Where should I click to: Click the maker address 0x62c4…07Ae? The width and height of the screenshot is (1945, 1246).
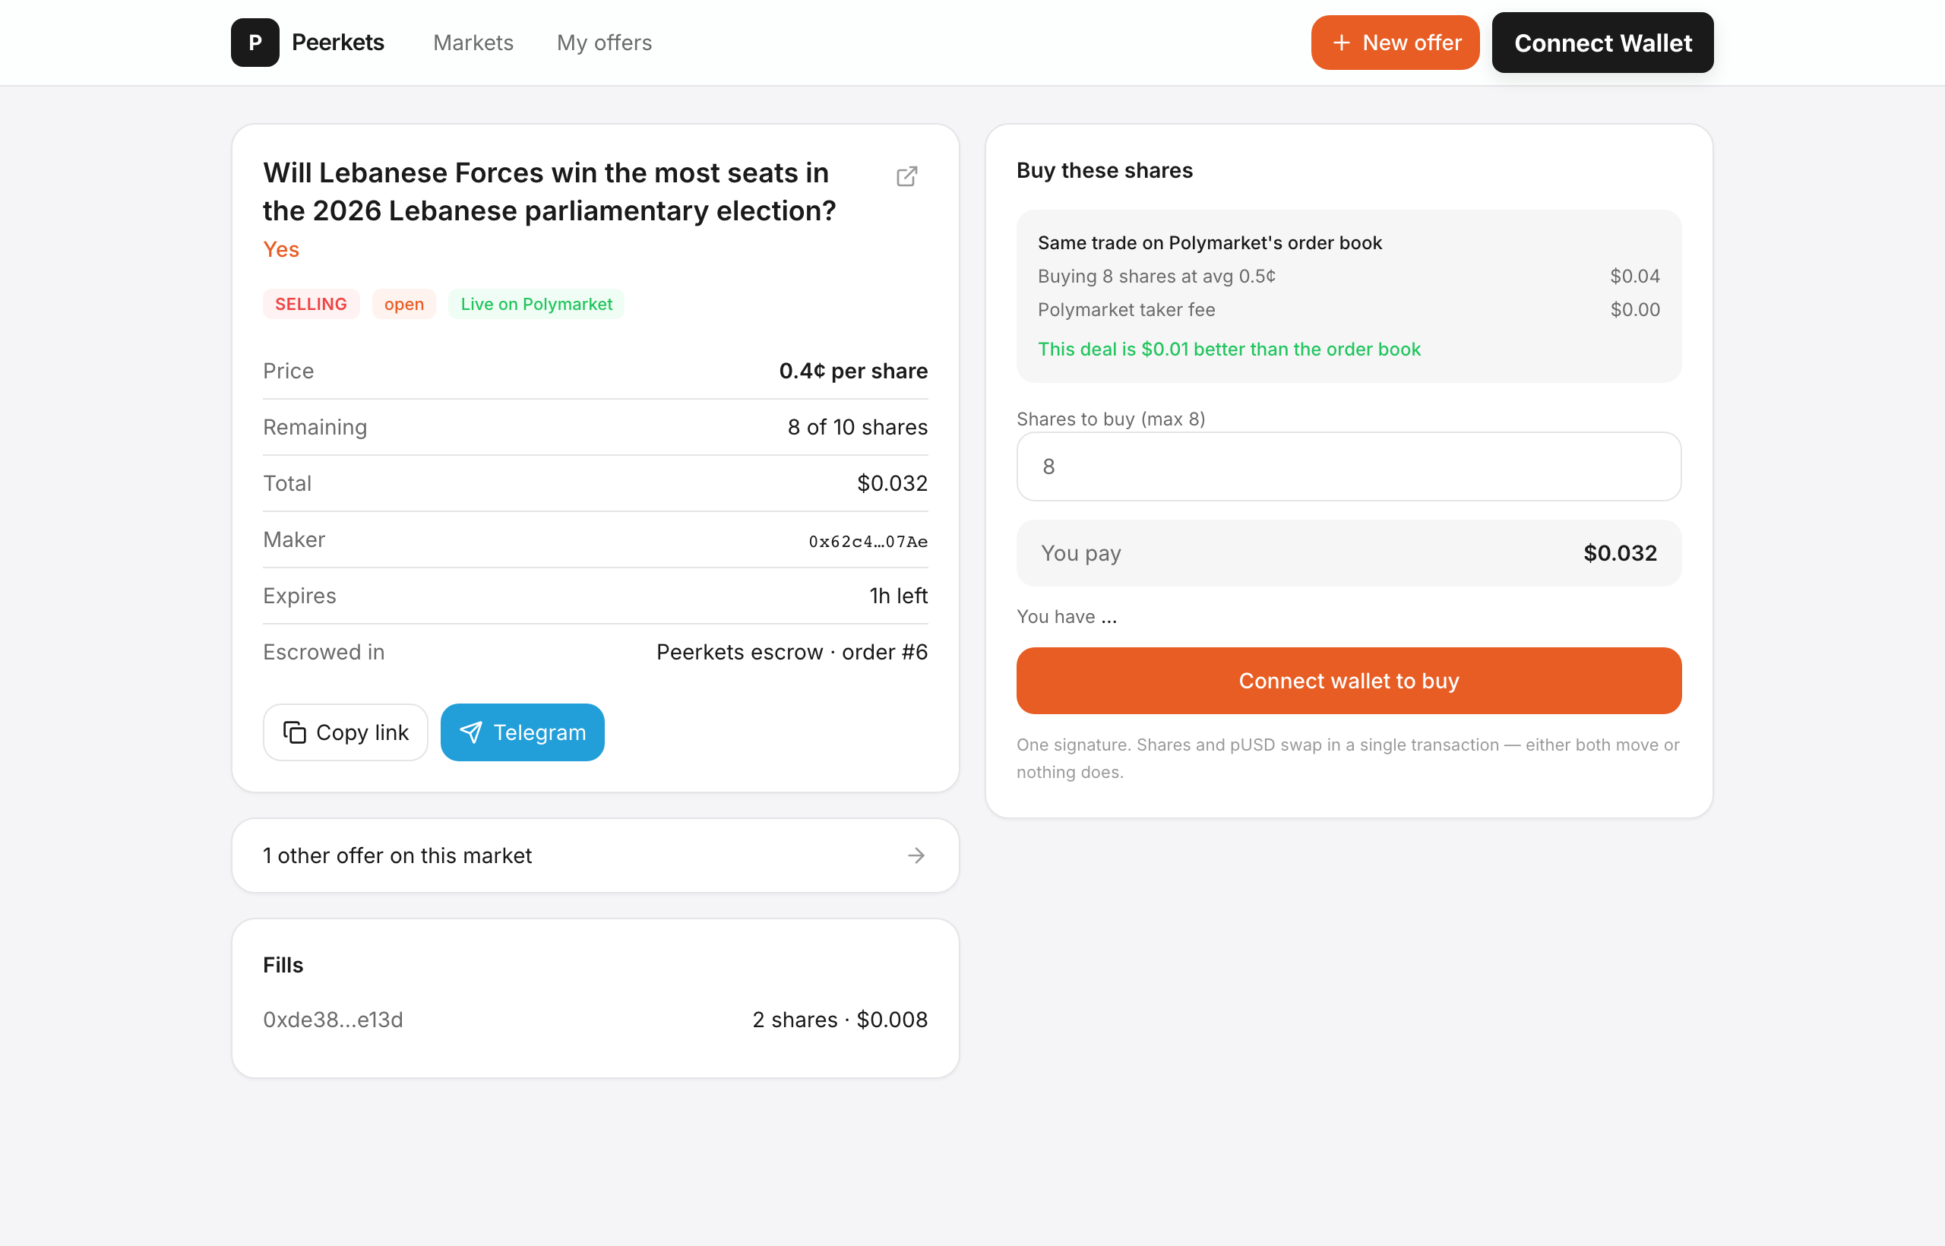coord(868,541)
